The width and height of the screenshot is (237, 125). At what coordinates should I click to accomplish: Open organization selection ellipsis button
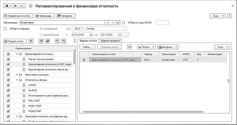[x=110, y=23]
